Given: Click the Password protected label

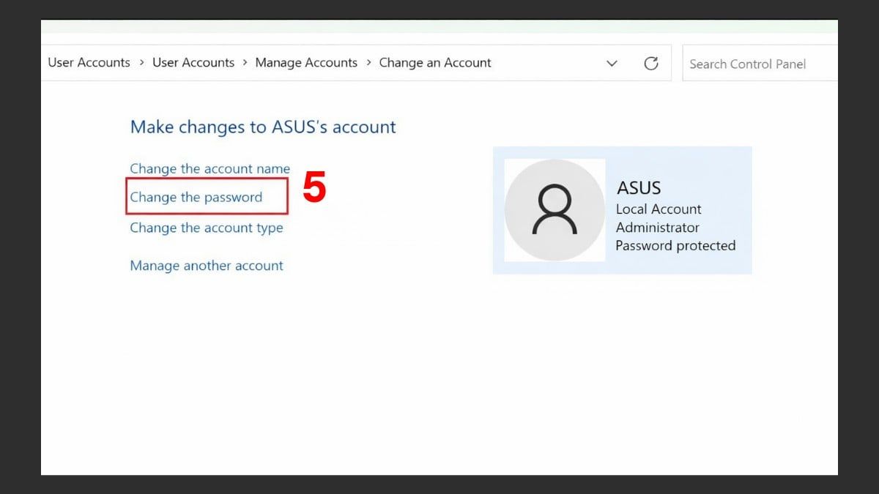Looking at the screenshot, I should point(675,245).
